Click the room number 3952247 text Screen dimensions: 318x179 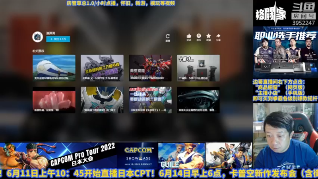[x=304, y=23]
